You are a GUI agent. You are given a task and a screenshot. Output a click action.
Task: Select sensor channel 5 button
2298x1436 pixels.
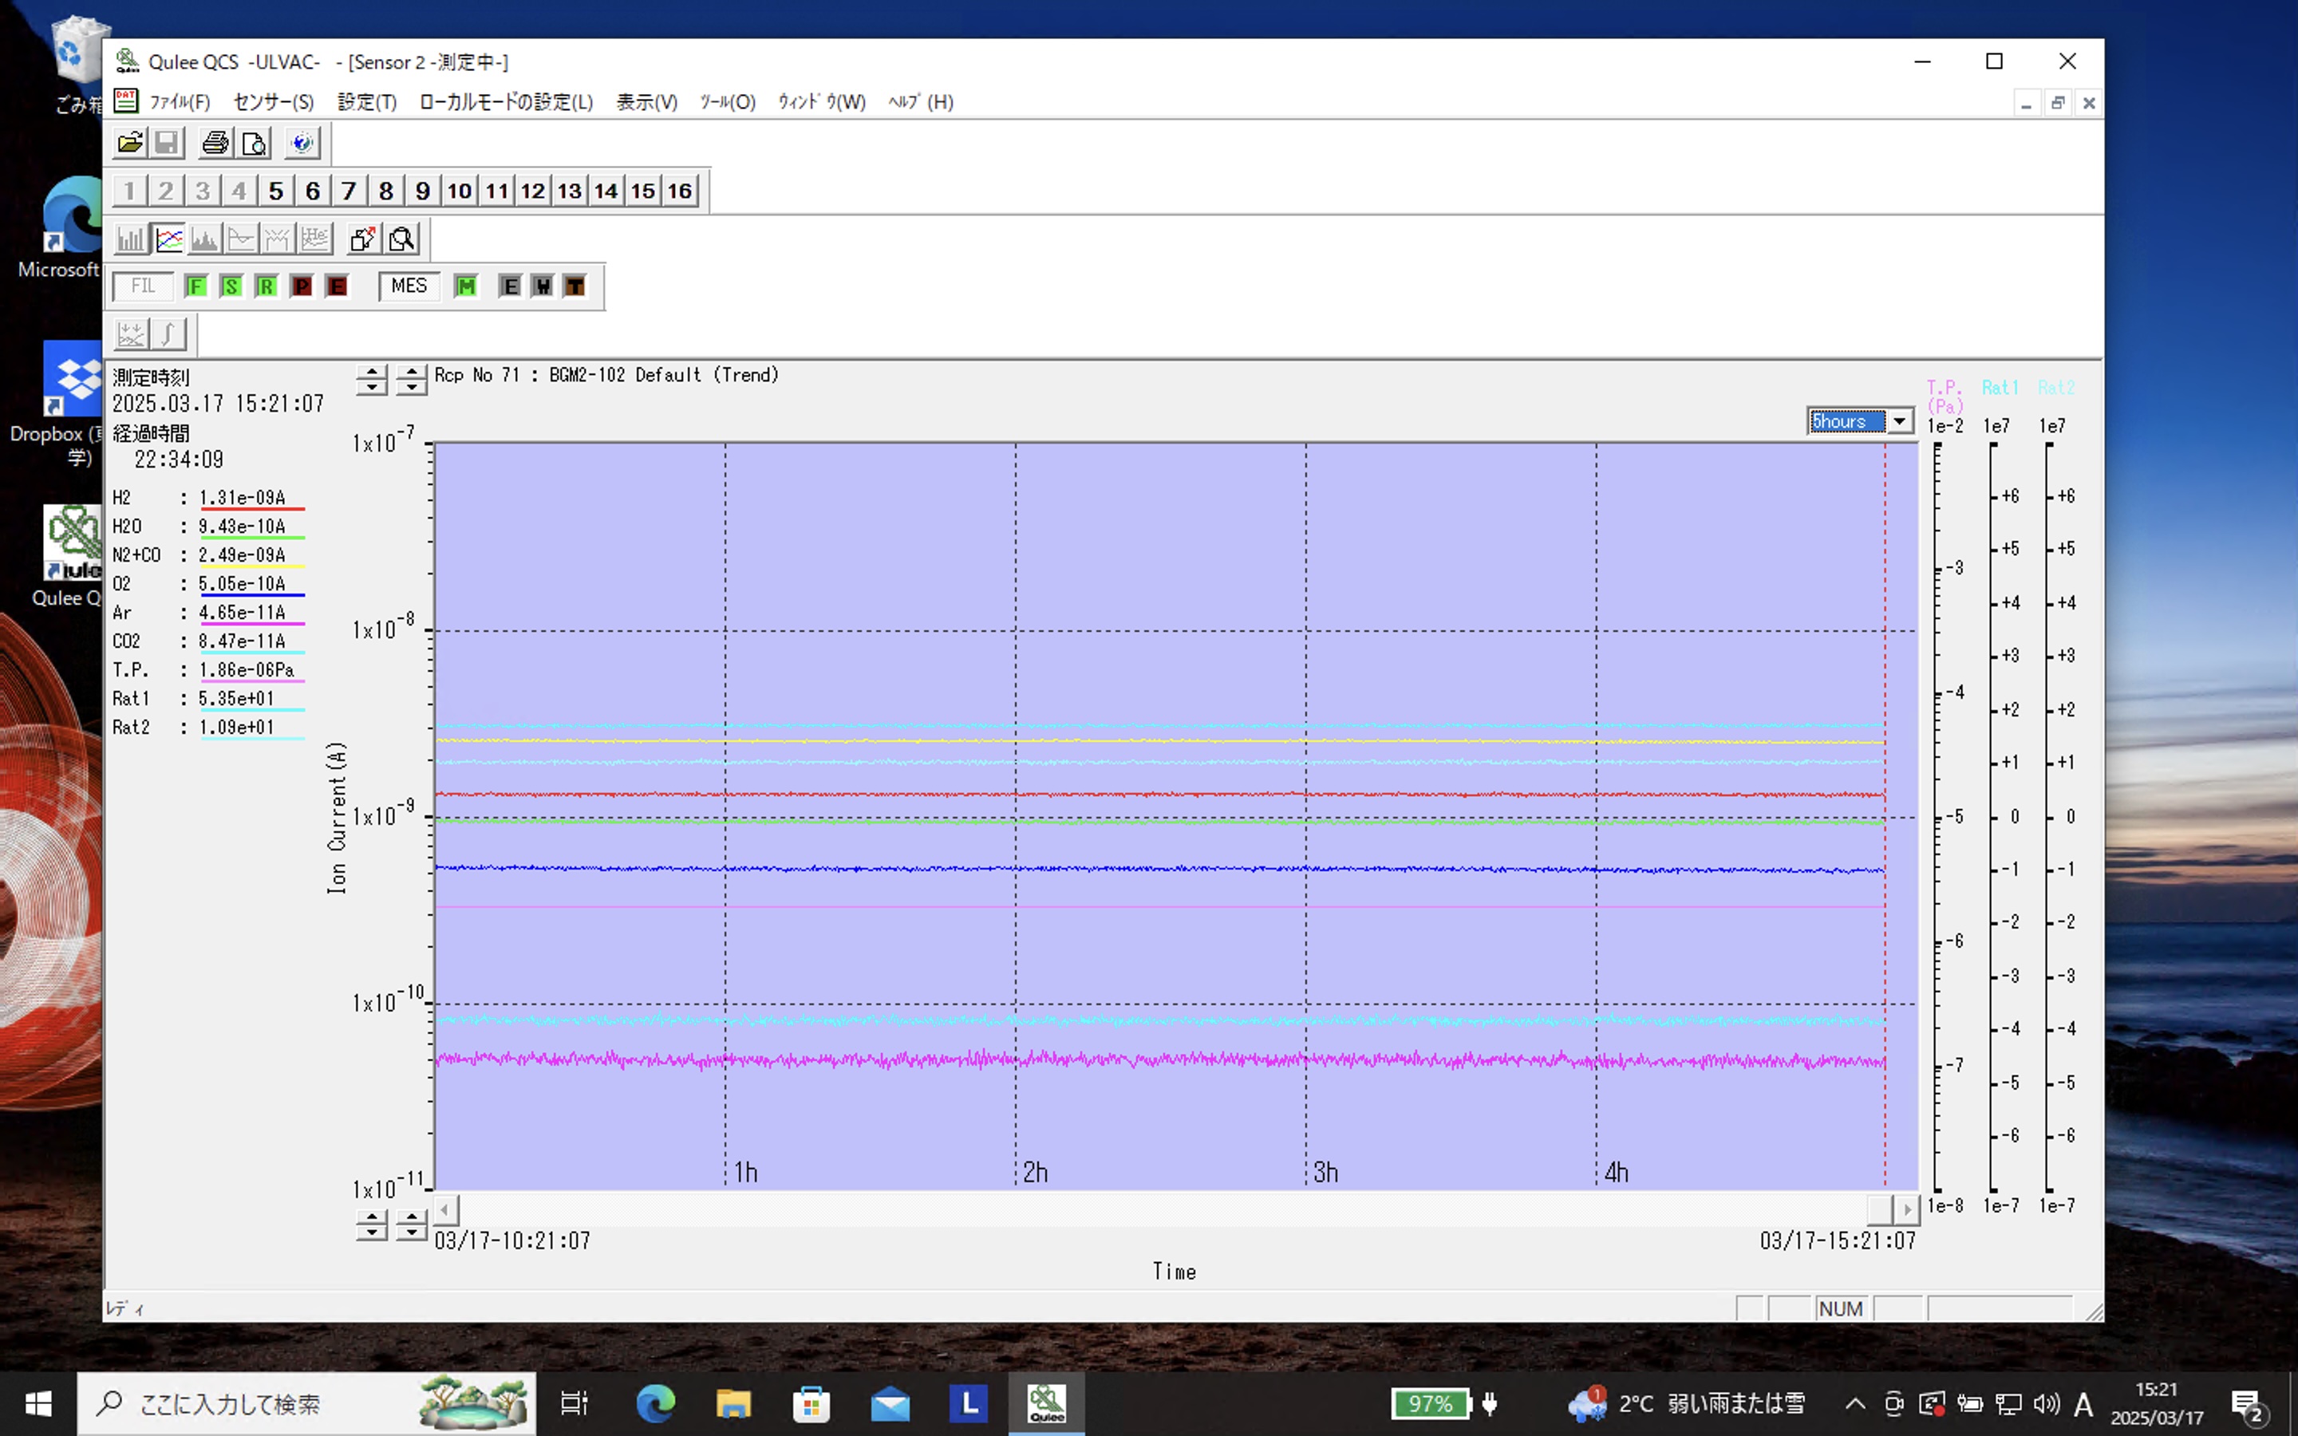275,191
